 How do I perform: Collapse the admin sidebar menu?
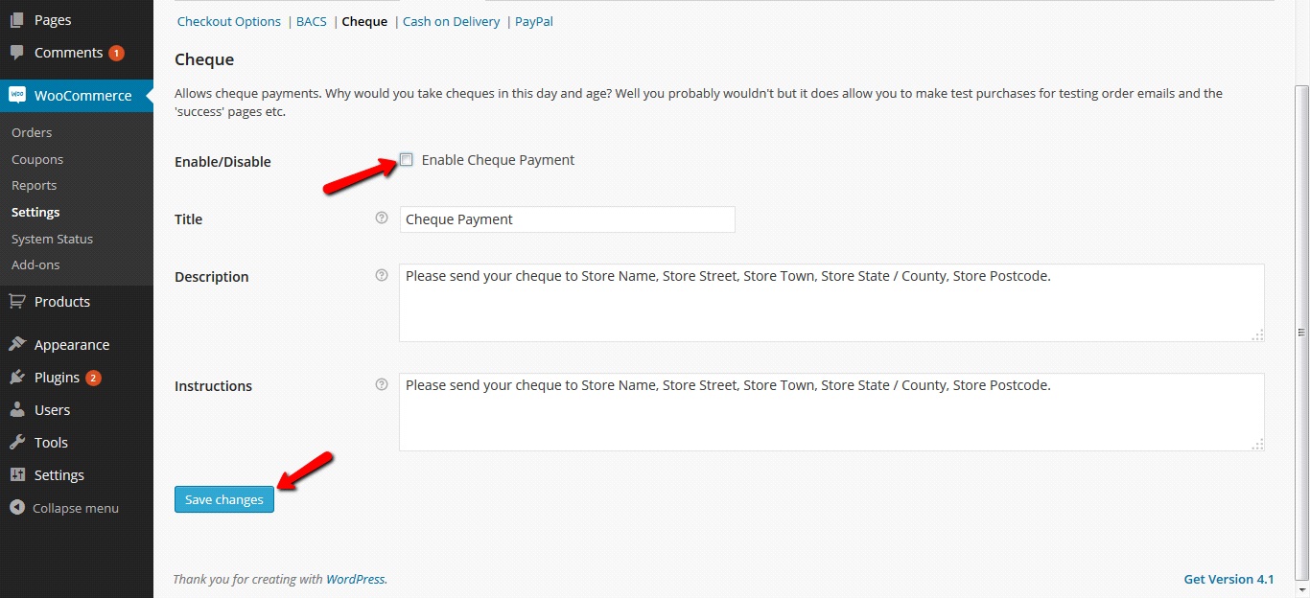64,508
